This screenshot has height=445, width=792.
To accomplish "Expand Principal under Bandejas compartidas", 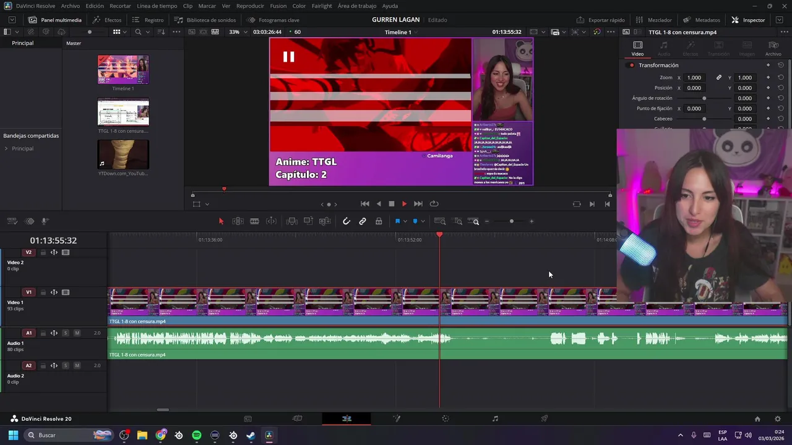I will coord(6,148).
